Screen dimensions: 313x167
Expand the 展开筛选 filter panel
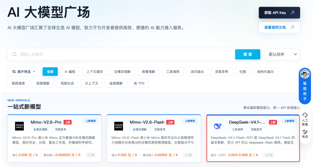[24, 72]
